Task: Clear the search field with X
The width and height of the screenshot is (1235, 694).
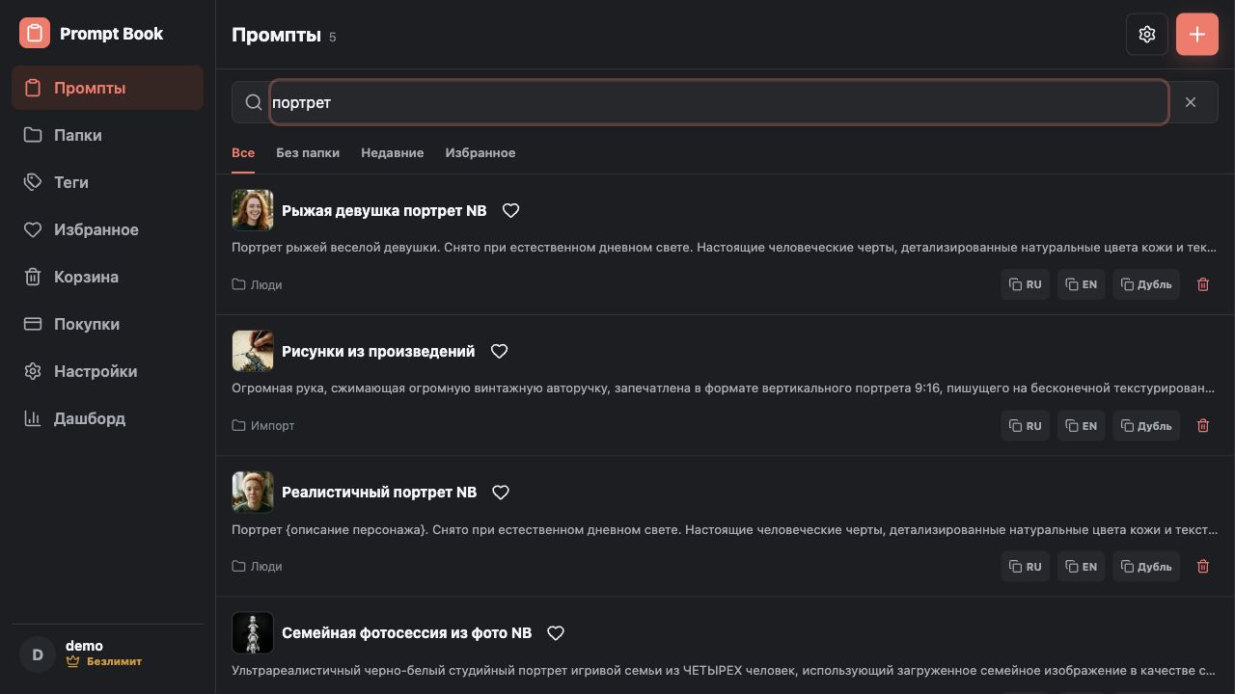Action: (1191, 102)
